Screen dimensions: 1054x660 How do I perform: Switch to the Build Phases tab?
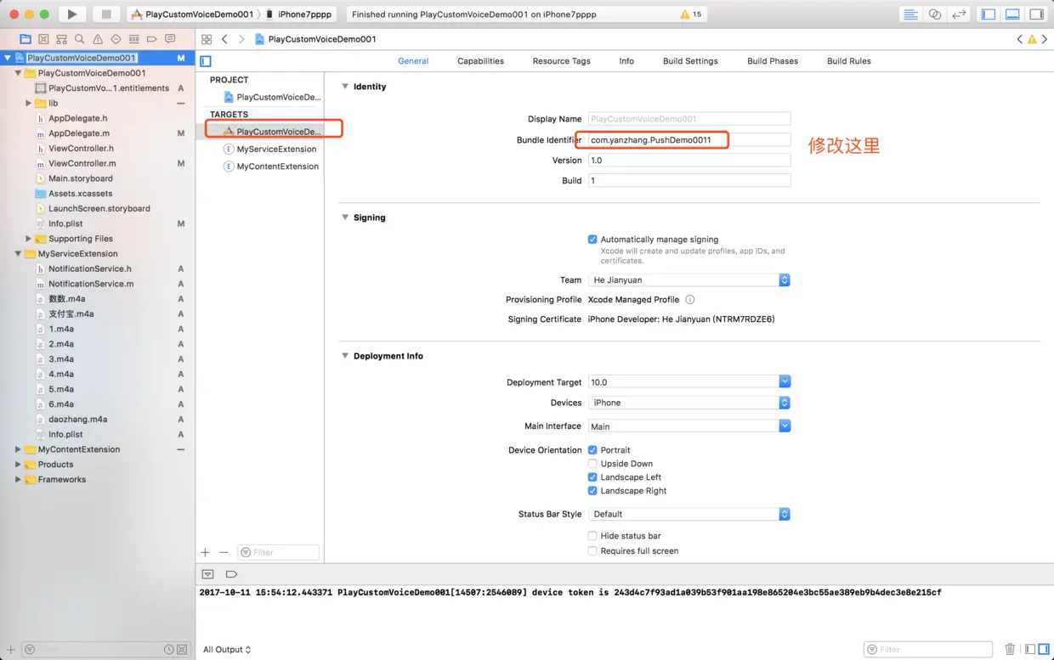[773, 61]
